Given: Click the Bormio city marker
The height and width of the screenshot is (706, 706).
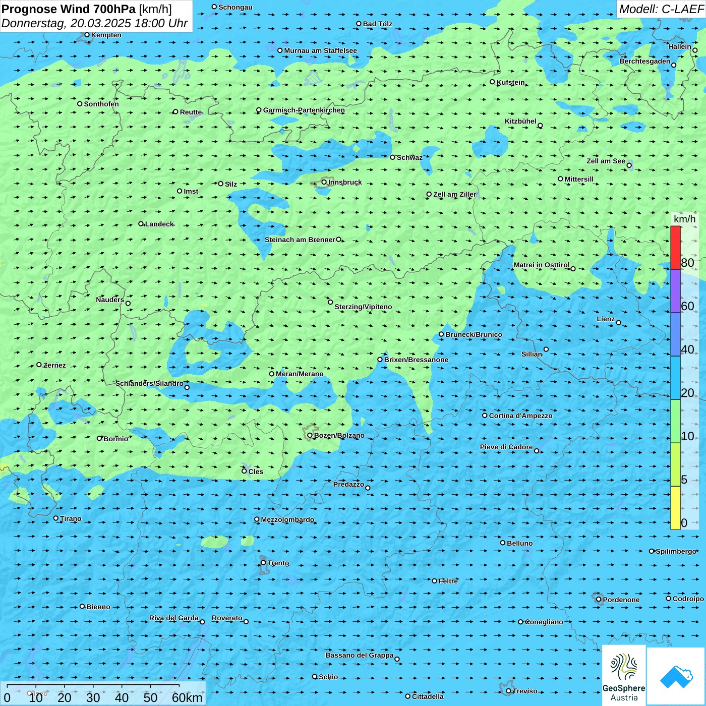Looking at the screenshot, I should (x=99, y=438).
